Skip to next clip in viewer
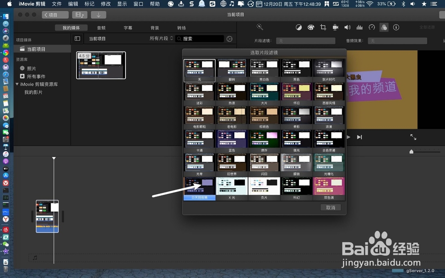 click(359, 137)
